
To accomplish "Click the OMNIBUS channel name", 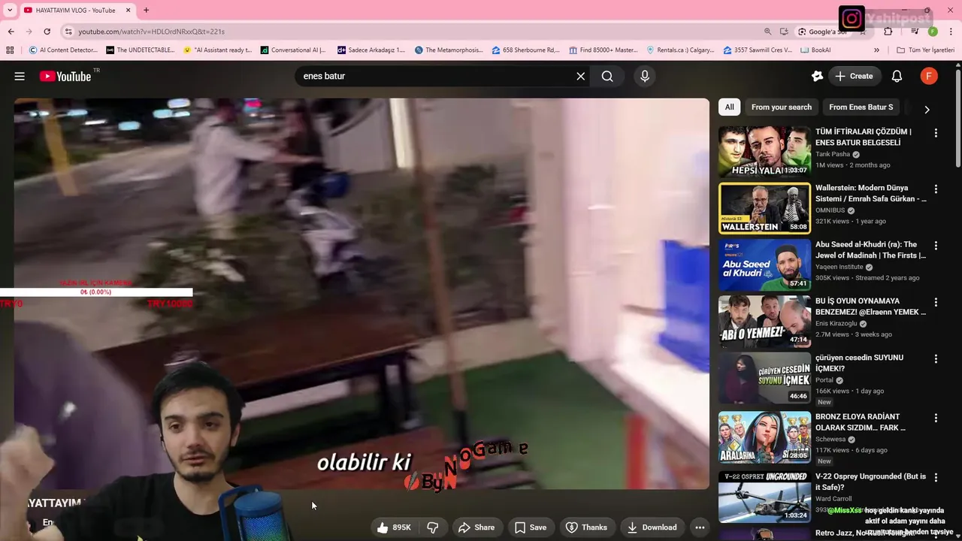I will coord(830,210).
